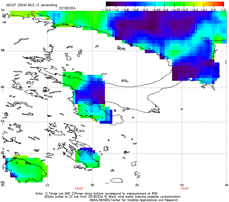The width and height of the screenshot is (229, 202).
Task: Click the latitude label '66'
Action: 2,87
